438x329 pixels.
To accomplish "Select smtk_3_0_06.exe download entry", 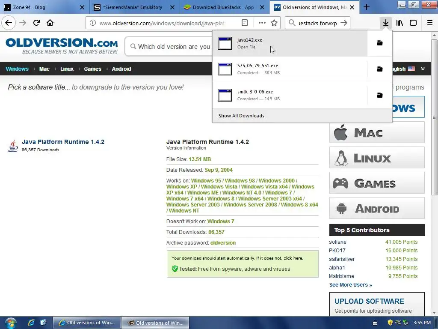I will 290,96.
